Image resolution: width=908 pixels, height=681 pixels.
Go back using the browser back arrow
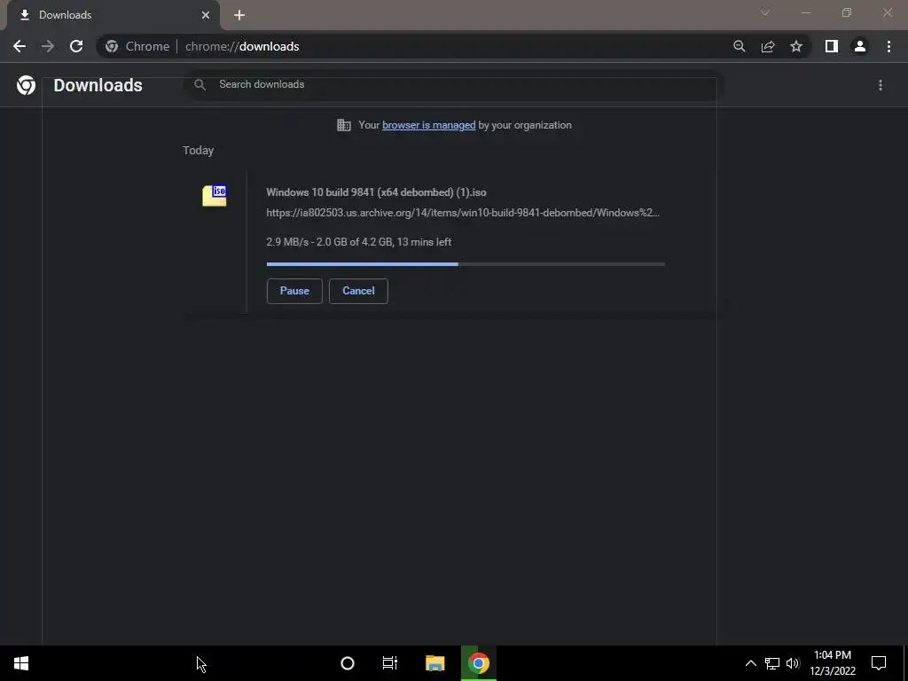(x=20, y=46)
